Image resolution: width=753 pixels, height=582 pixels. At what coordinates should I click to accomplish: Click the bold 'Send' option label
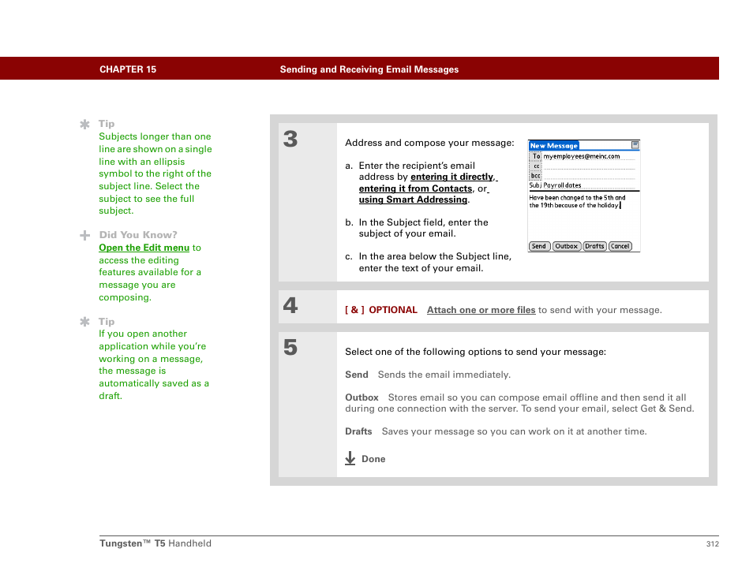point(356,375)
